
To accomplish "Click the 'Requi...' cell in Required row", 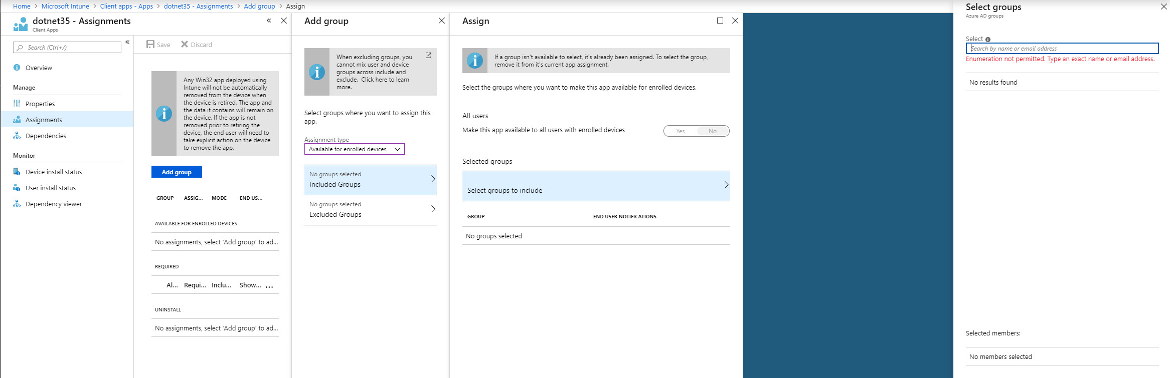I will point(195,285).
